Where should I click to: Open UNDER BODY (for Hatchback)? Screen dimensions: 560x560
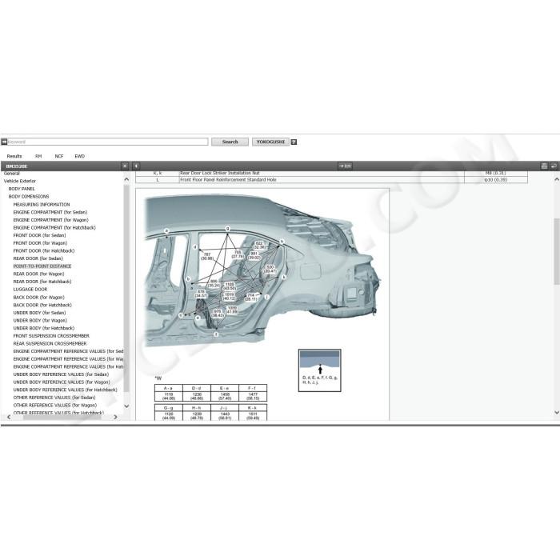click(43, 328)
